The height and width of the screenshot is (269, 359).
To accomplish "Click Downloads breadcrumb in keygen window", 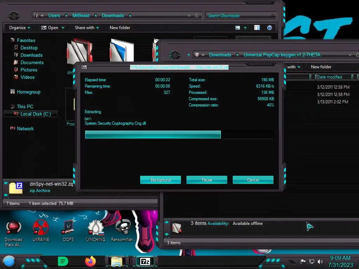I will (x=220, y=55).
